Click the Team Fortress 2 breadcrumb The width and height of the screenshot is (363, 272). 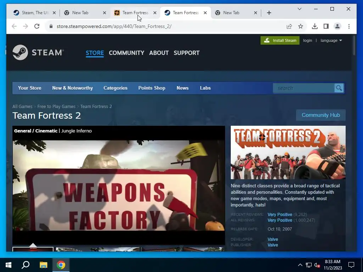[96, 106]
